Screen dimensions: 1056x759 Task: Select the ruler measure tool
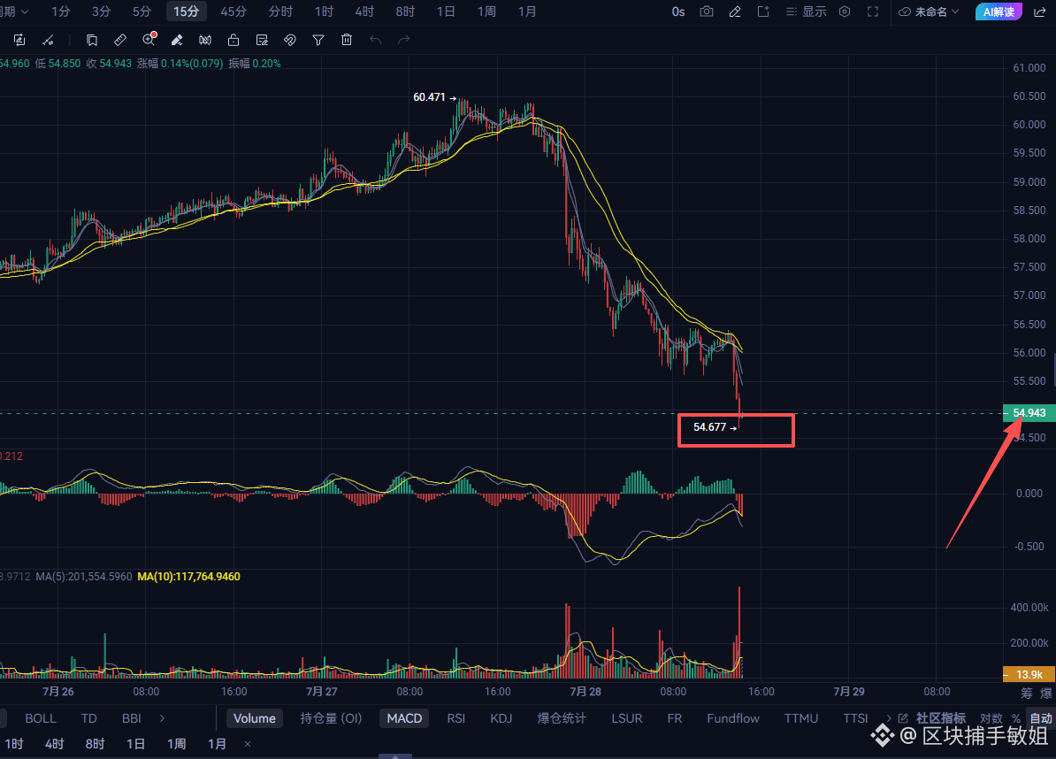[x=120, y=41]
